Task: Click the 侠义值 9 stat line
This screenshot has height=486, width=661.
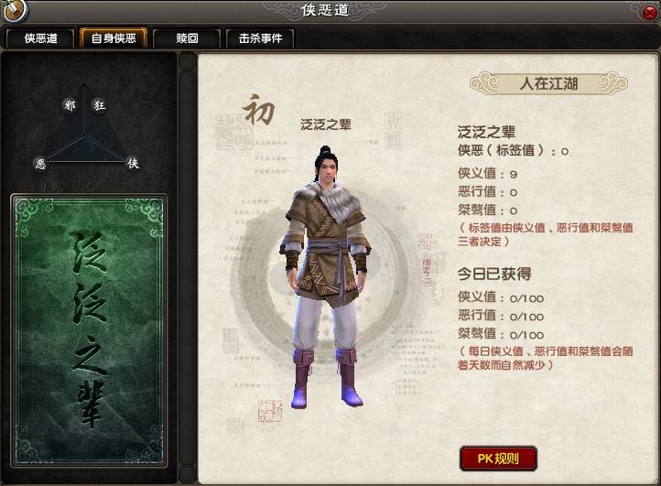Action: coord(487,173)
